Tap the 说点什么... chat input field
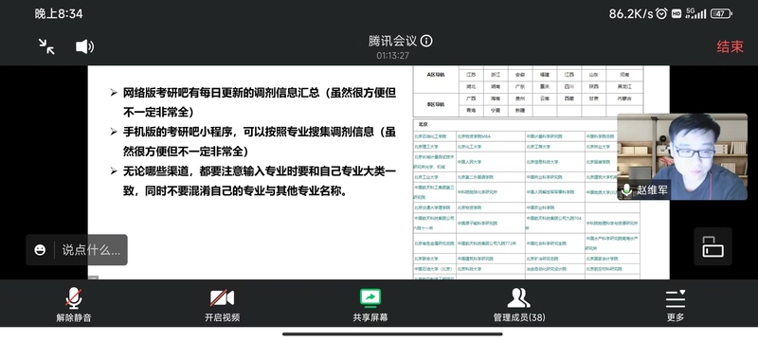 tap(91, 250)
